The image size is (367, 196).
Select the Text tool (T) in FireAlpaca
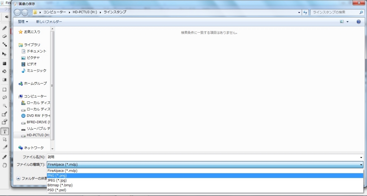[5, 132]
